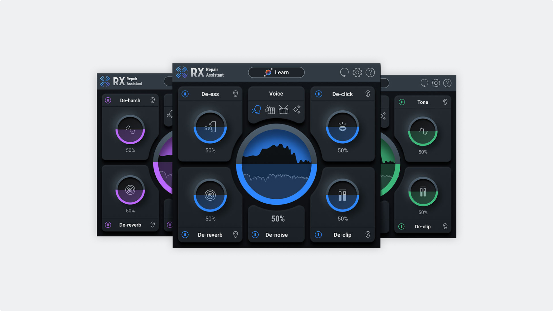Select the Voice mode icon
Image resolution: width=553 pixels, height=311 pixels.
pos(255,110)
